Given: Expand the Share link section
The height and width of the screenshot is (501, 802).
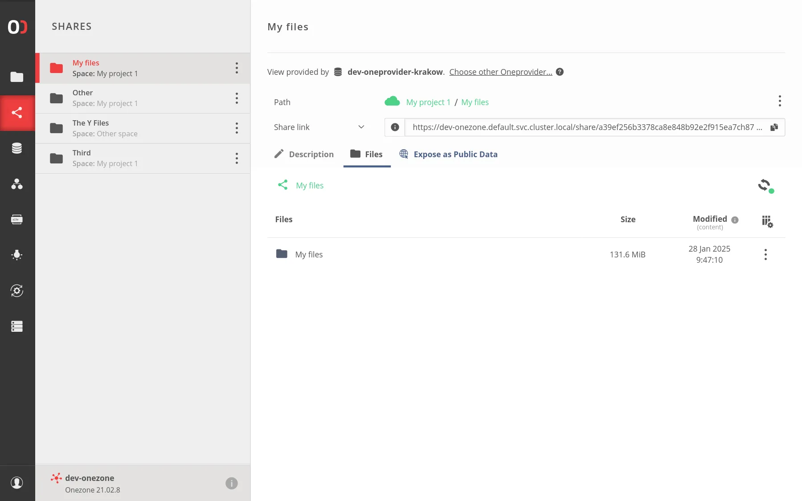Looking at the screenshot, I should 361,127.
